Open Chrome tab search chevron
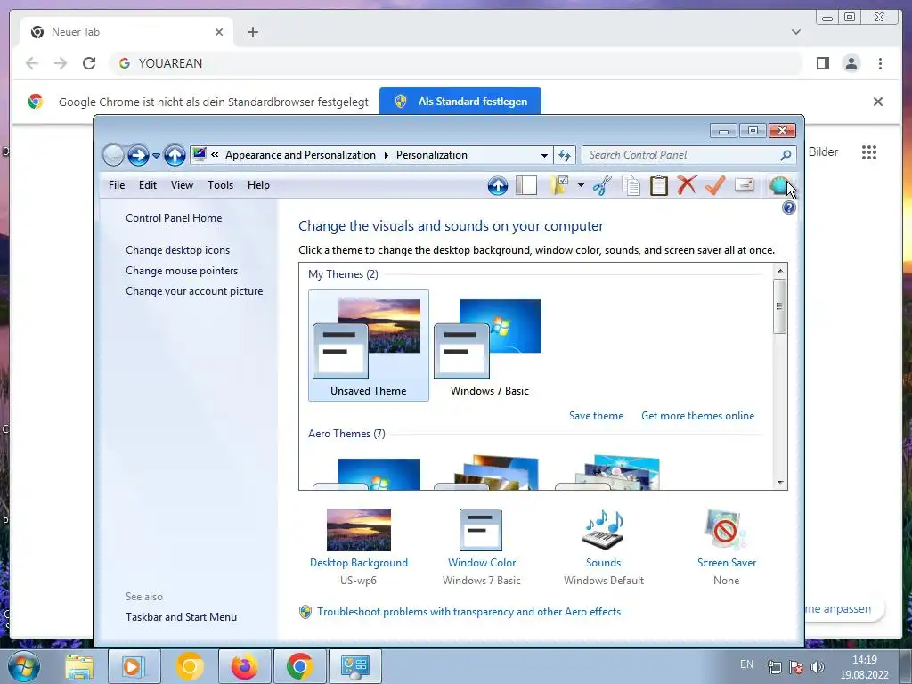 [x=796, y=32]
